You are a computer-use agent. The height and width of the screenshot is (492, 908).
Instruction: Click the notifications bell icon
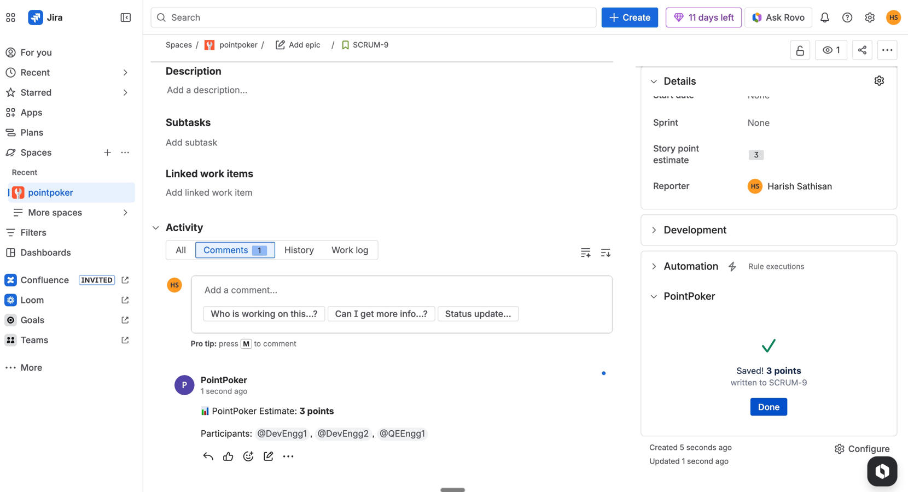pos(824,17)
